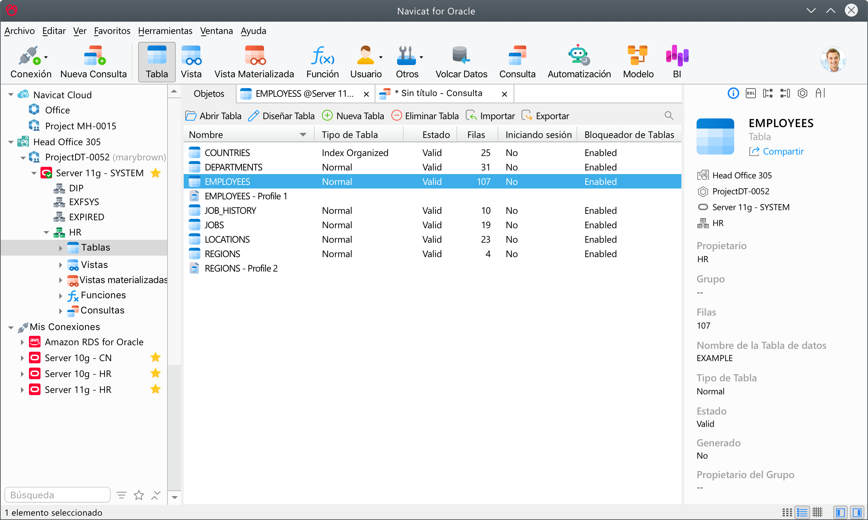This screenshot has width=868, height=520.
Task: Collapse the Navicat Cloud tree node
Action: tap(11, 95)
